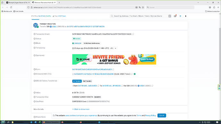Reload the page with the refresh button

click(x=11, y=7)
